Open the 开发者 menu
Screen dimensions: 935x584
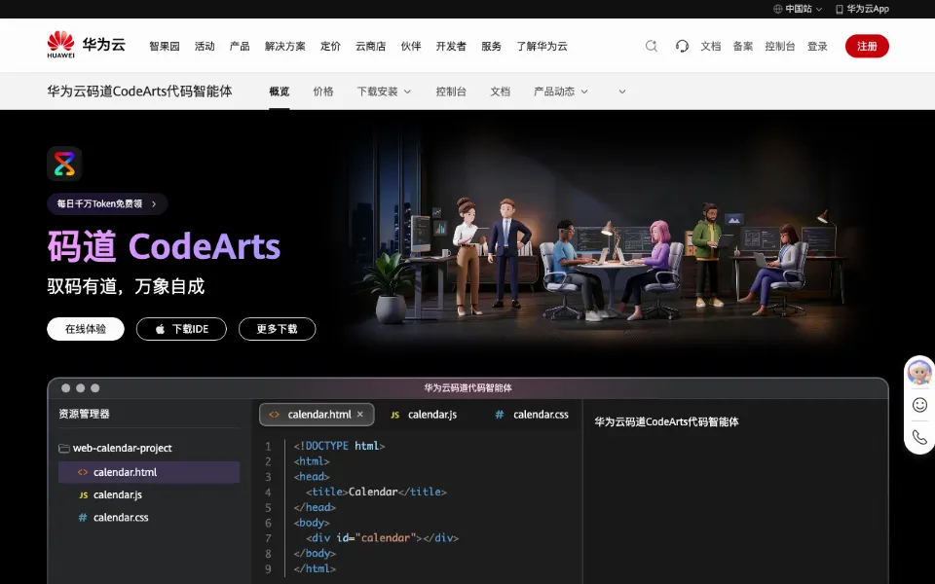[451, 46]
